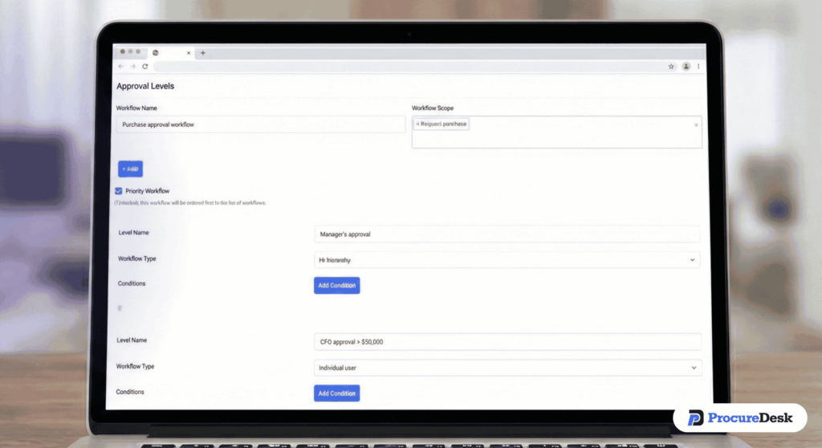Edit the Workflow Name field
The width and height of the screenshot is (822, 448).
pos(261,124)
